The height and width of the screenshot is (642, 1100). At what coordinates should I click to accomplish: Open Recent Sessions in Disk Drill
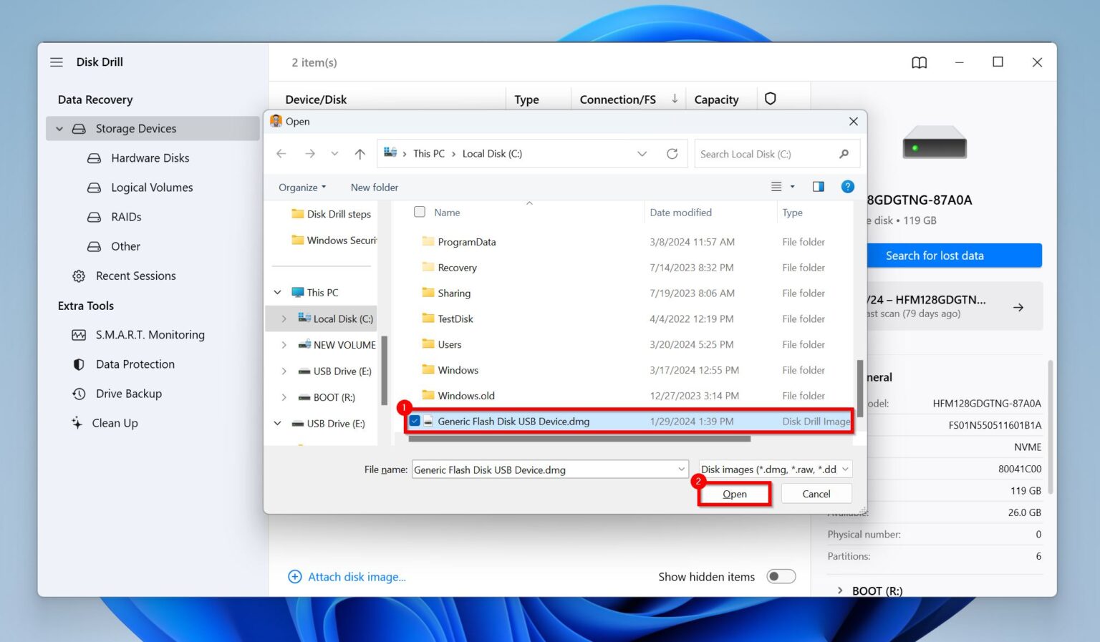click(x=135, y=276)
